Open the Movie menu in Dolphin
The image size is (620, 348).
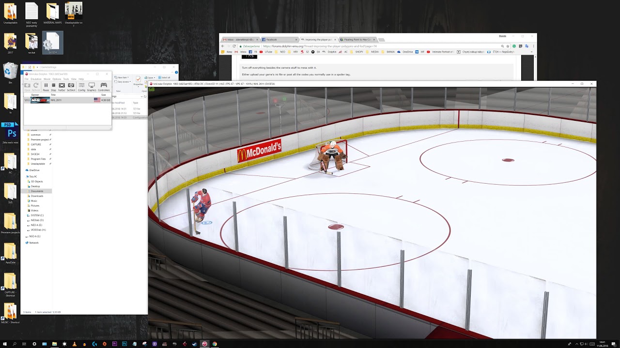(47, 79)
